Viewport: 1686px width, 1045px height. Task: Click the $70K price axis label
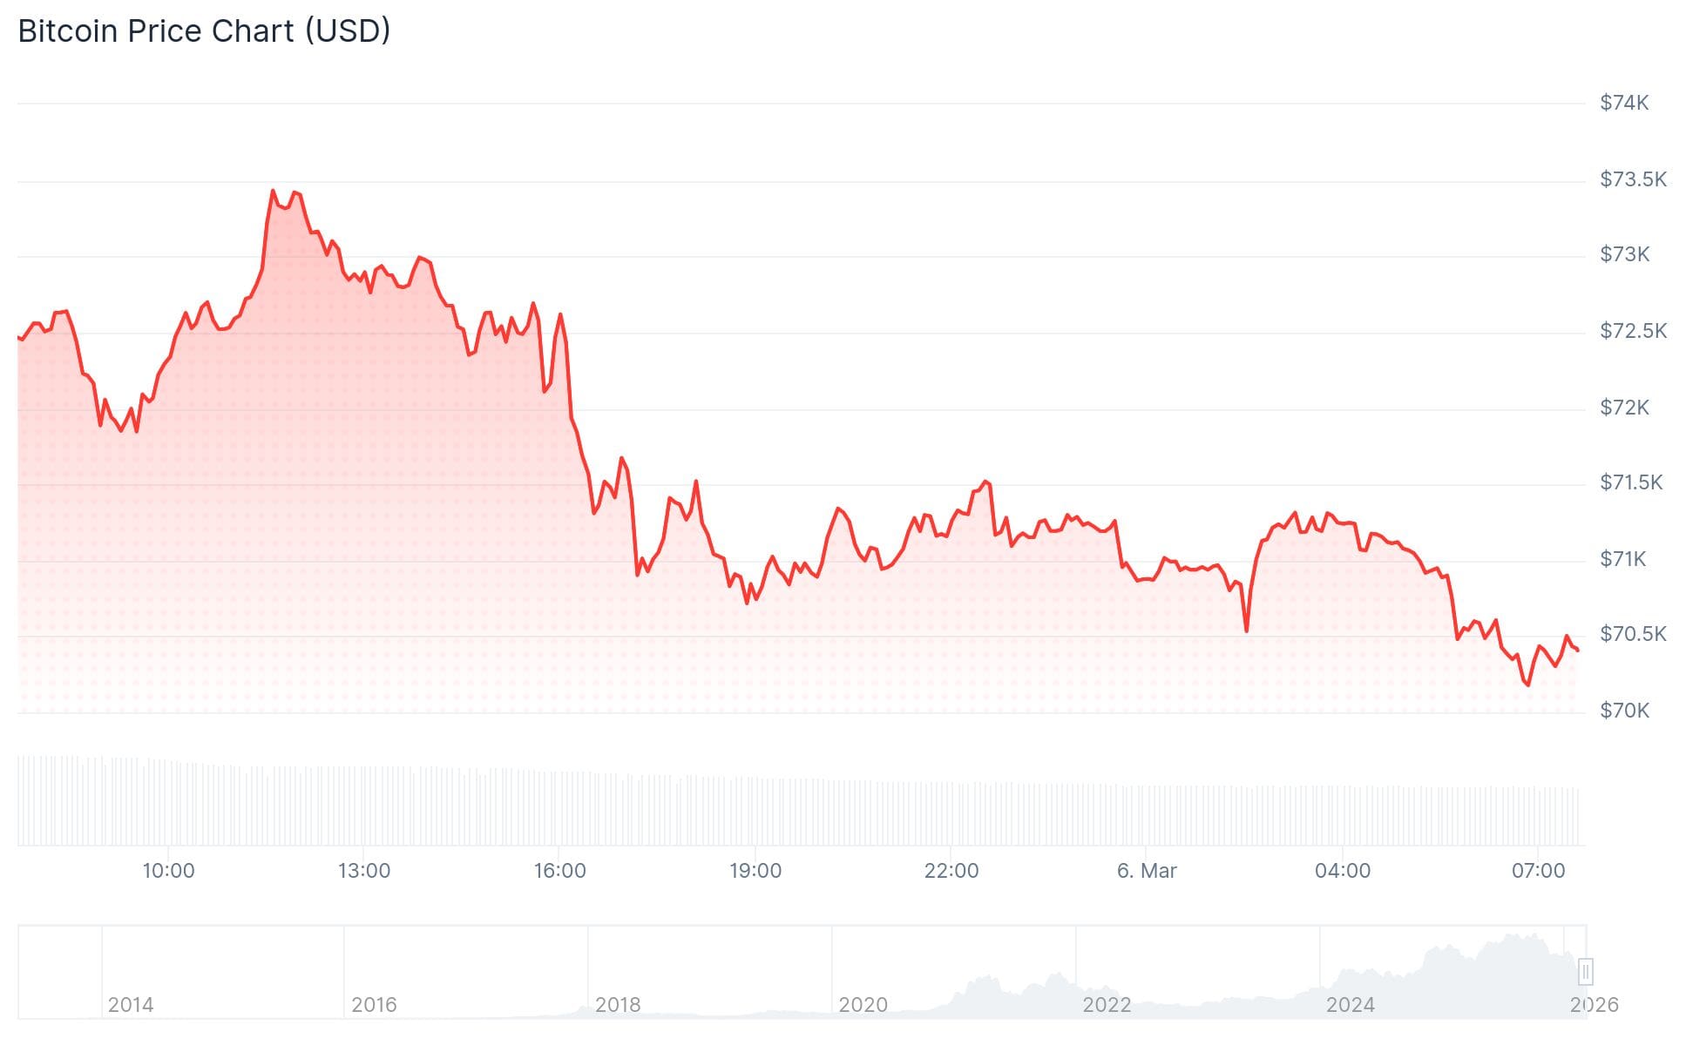1624,711
